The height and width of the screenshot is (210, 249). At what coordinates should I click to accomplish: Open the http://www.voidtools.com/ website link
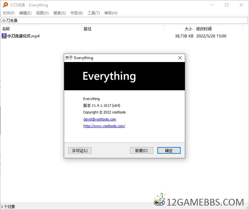pos(104,126)
